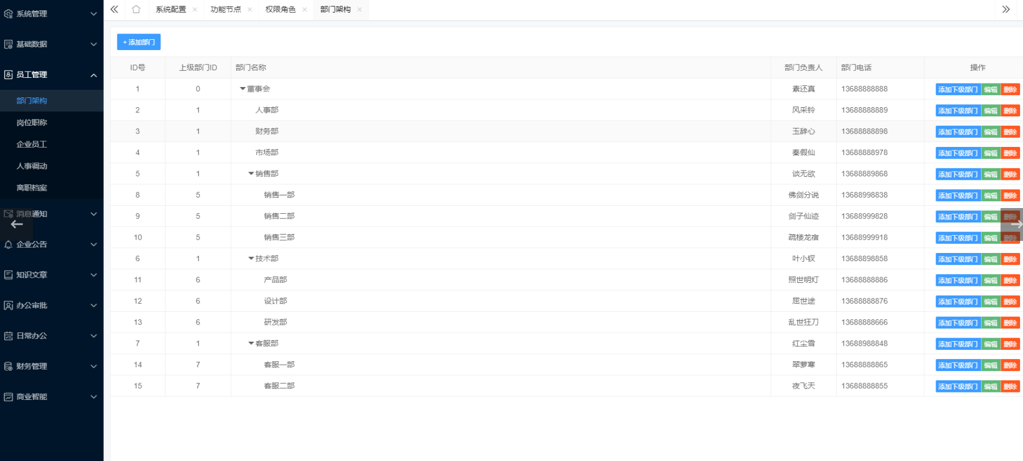
Task: Collapse the 客服部 tree node
Action: tap(251, 343)
